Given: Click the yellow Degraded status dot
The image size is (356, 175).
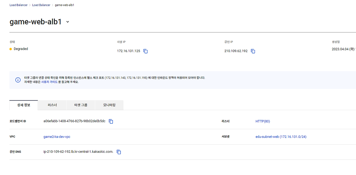Looking at the screenshot, I should tap(11, 49).
